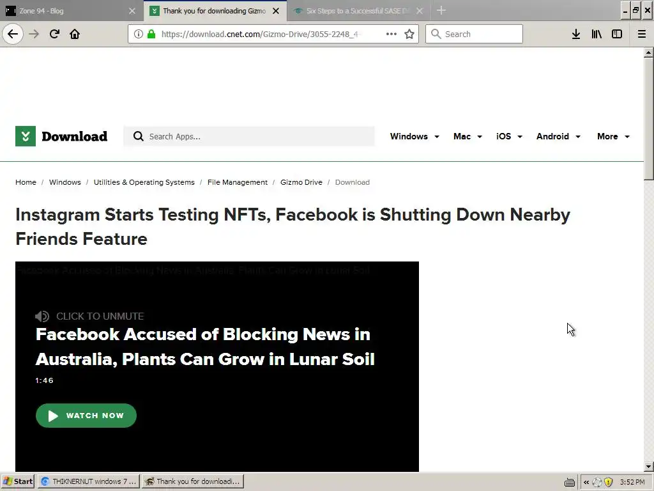Expand the More dropdown menu
Viewport: 654px width, 491px height.
pos(613,137)
